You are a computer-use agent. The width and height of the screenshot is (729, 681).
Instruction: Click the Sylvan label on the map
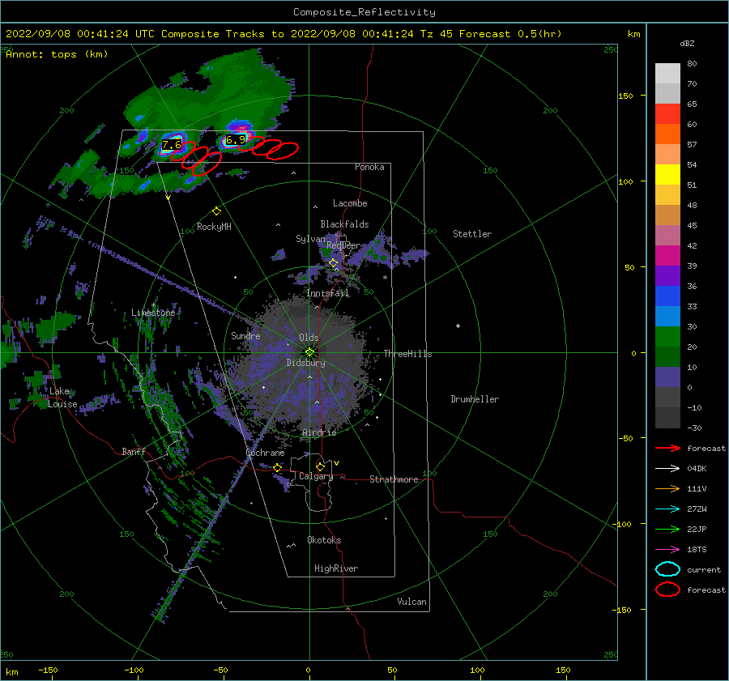(x=310, y=239)
